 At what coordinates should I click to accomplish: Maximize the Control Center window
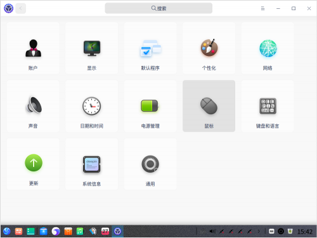tap(294, 8)
